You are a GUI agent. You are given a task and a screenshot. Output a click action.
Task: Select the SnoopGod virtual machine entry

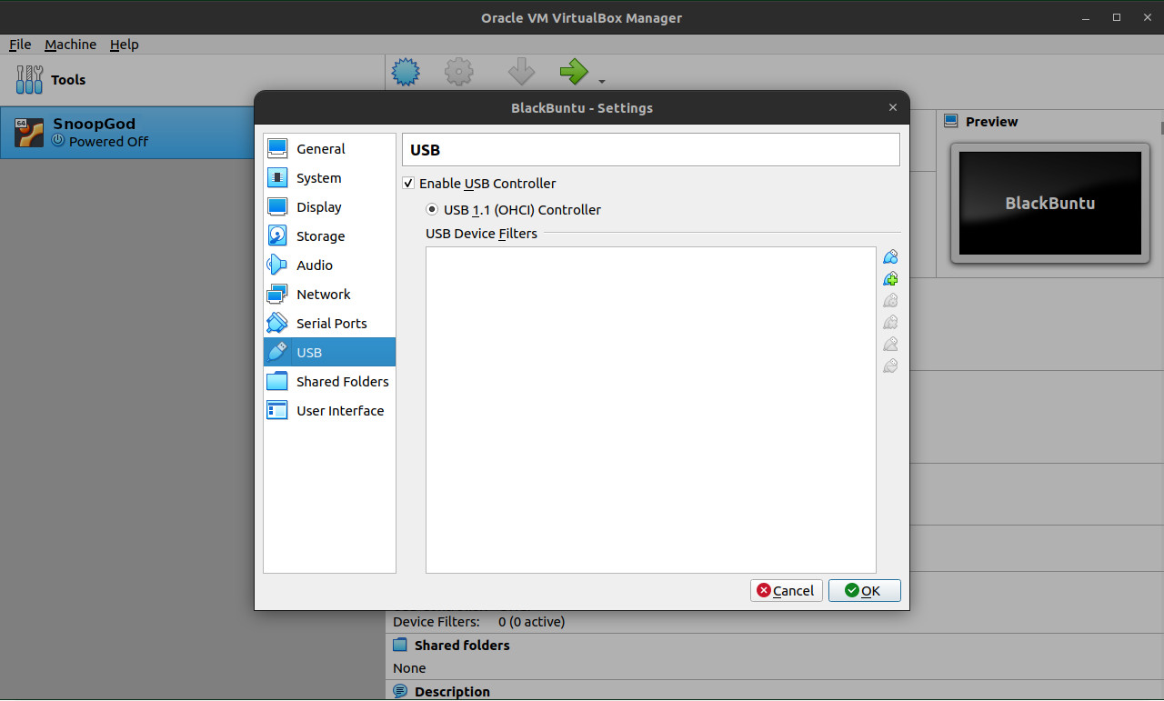click(x=127, y=133)
